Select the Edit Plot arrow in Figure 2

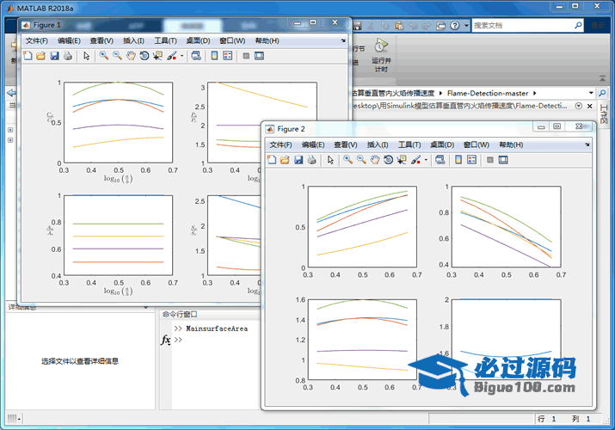click(x=330, y=160)
